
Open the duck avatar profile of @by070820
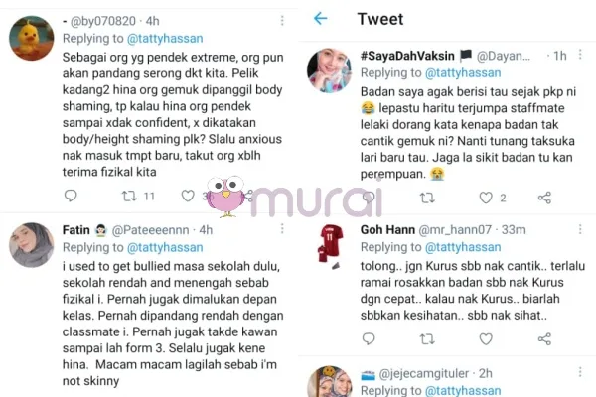(31, 38)
